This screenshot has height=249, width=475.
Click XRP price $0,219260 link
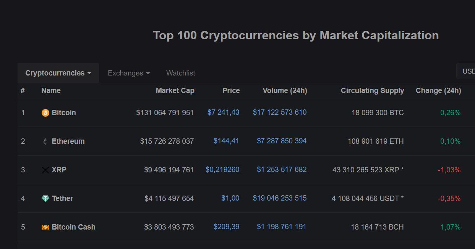pyautogui.click(x=222, y=170)
